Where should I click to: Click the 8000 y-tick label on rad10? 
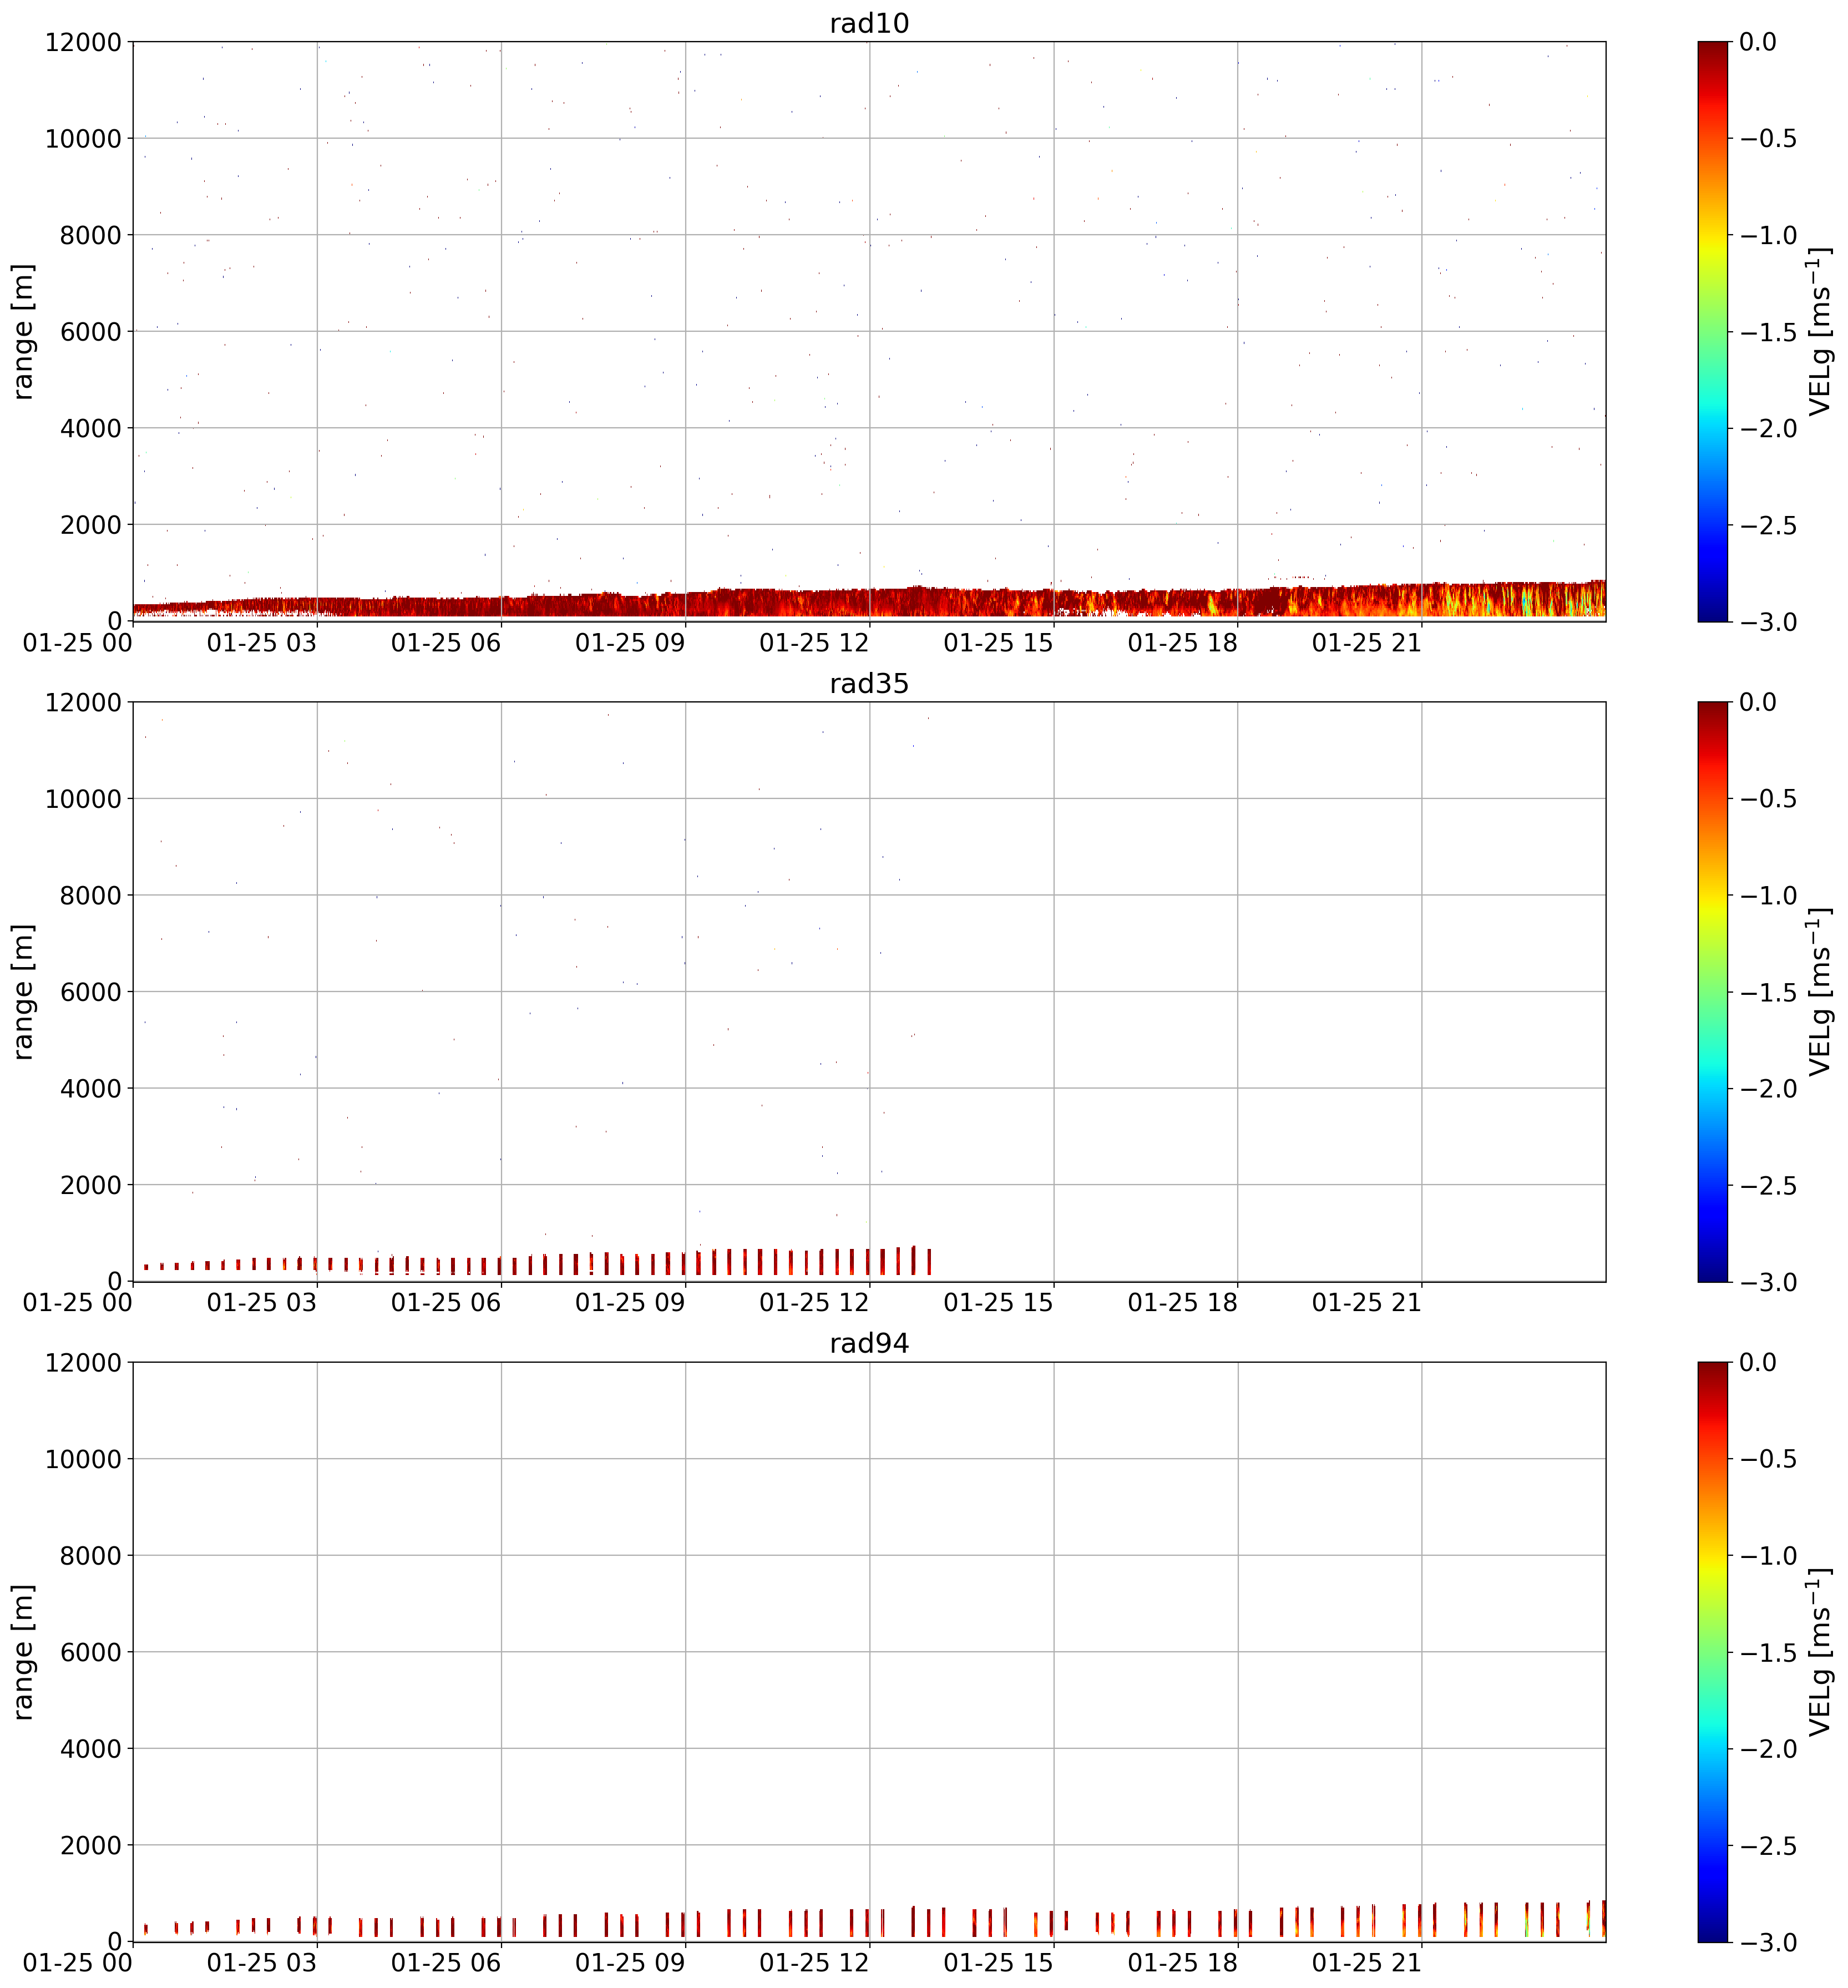pyautogui.click(x=90, y=235)
